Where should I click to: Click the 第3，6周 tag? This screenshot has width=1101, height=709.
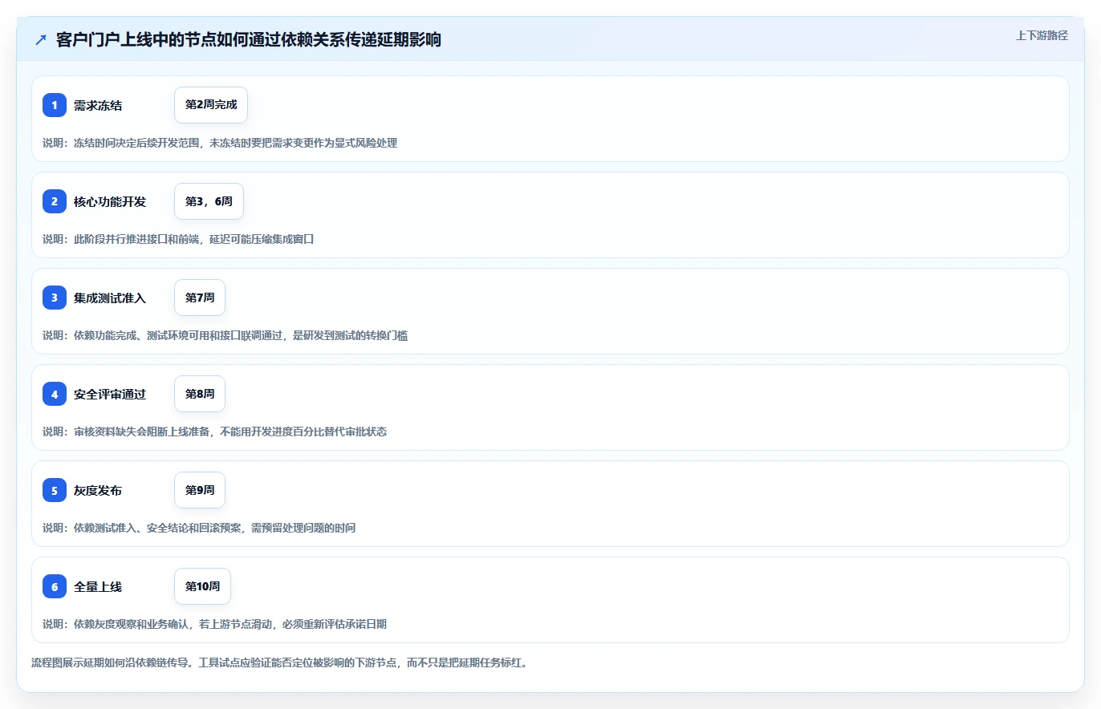pos(209,201)
